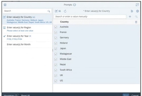Click the South Africa row label

coord(66,70)
